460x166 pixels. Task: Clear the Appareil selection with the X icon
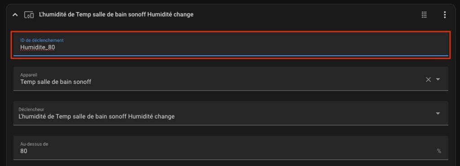pyautogui.click(x=428, y=79)
